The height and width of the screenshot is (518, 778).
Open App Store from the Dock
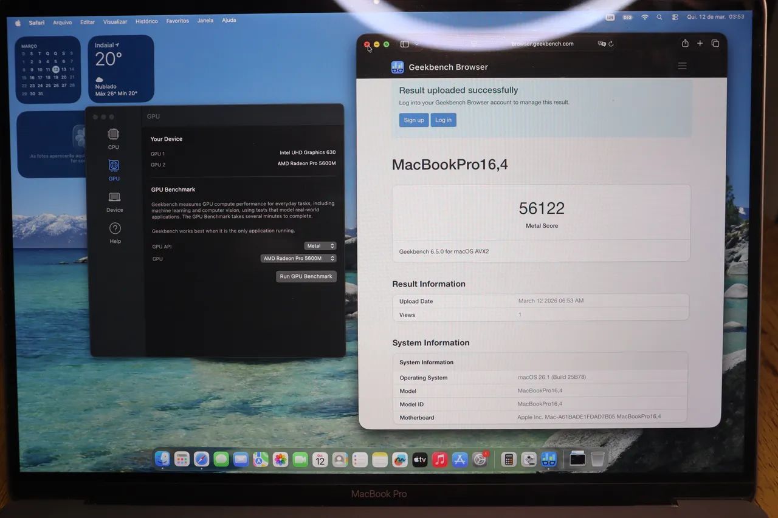click(x=460, y=460)
